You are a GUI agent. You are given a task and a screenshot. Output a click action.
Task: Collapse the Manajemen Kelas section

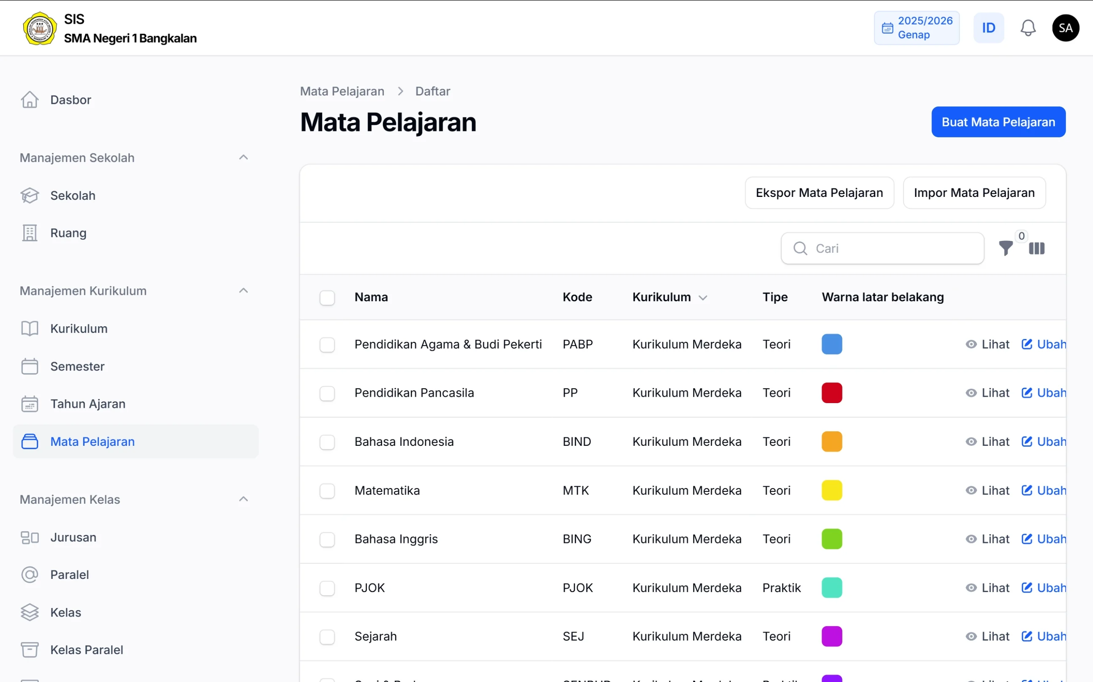coord(243,499)
